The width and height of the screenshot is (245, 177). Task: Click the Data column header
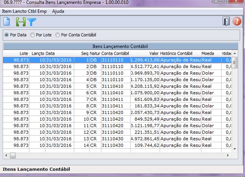click(59, 53)
